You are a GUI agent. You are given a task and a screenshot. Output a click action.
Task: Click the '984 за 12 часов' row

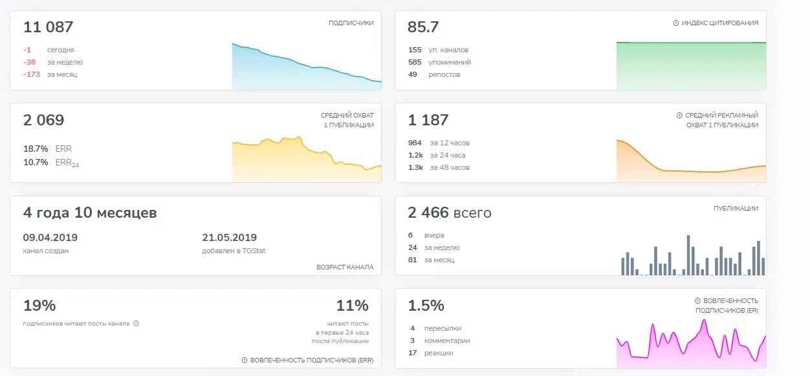click(x=439, y=143)
